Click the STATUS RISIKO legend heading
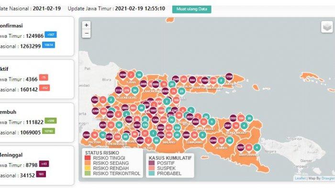335x188 pixels. pos(102,153)
